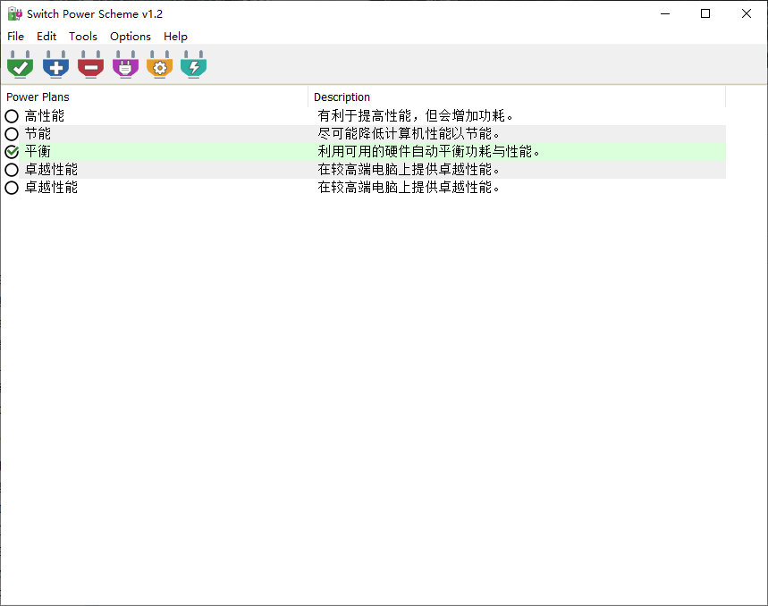Close the Switch Power Scheme window
Image resolution: width=768 pixels, height=606 pixels.
pos(746,13)
